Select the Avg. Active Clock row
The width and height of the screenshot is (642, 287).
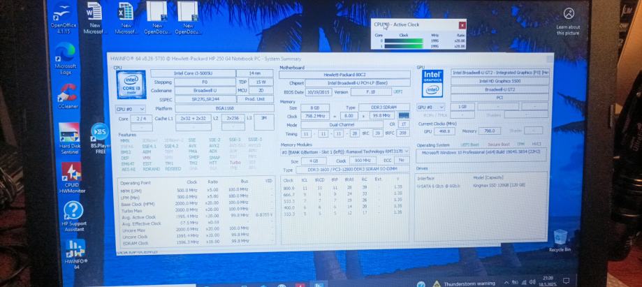coord(196,216)
